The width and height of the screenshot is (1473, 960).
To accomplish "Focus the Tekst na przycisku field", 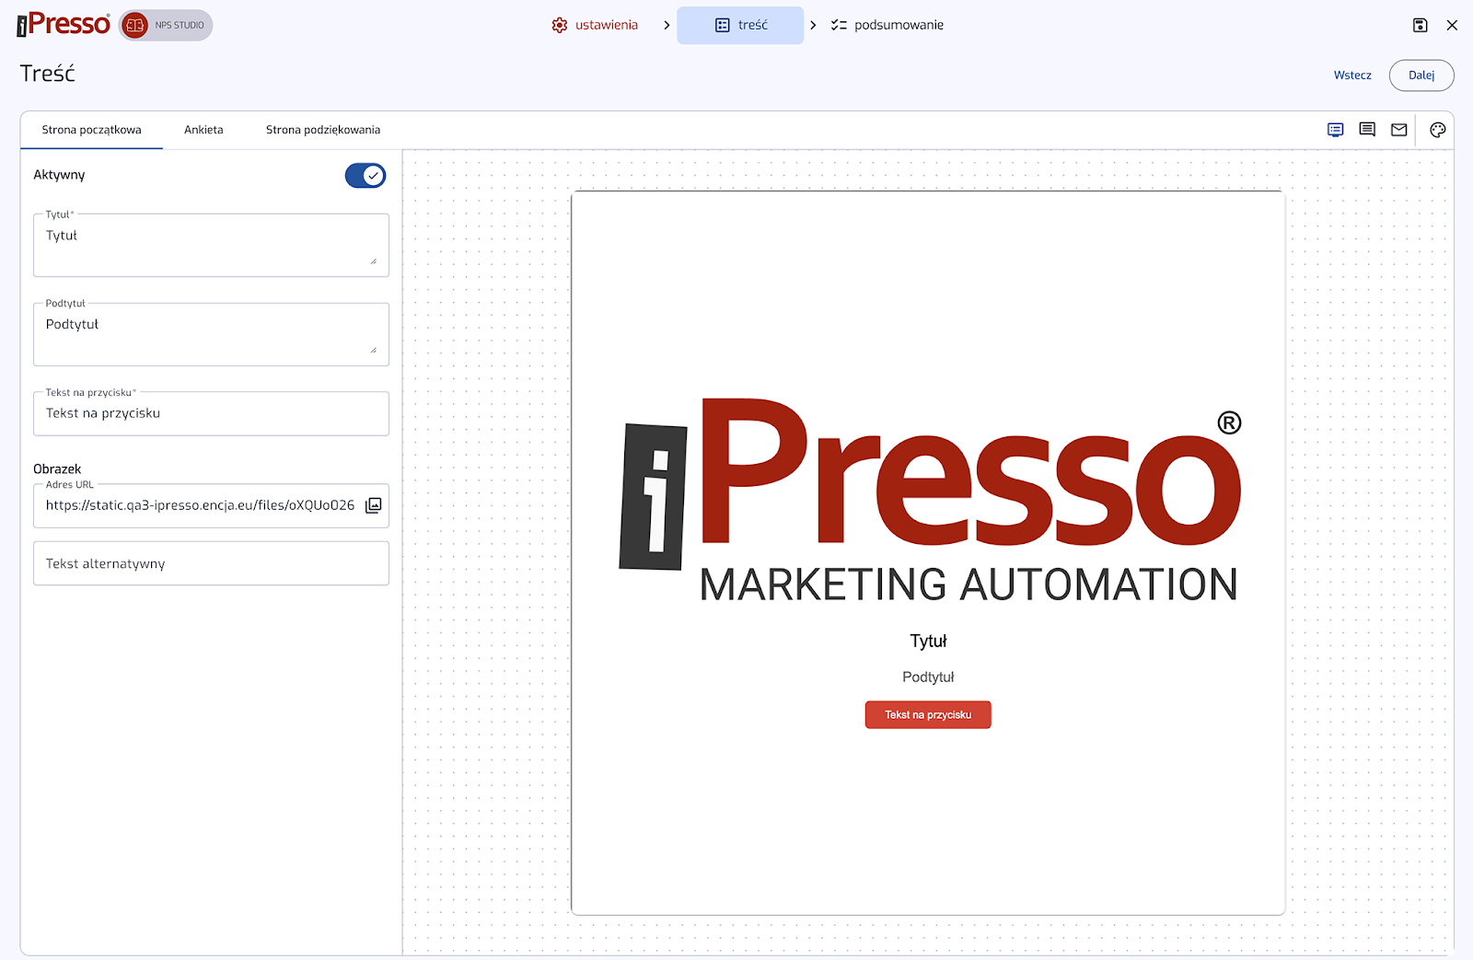I will pyautogui.click(x=211, y=413).
